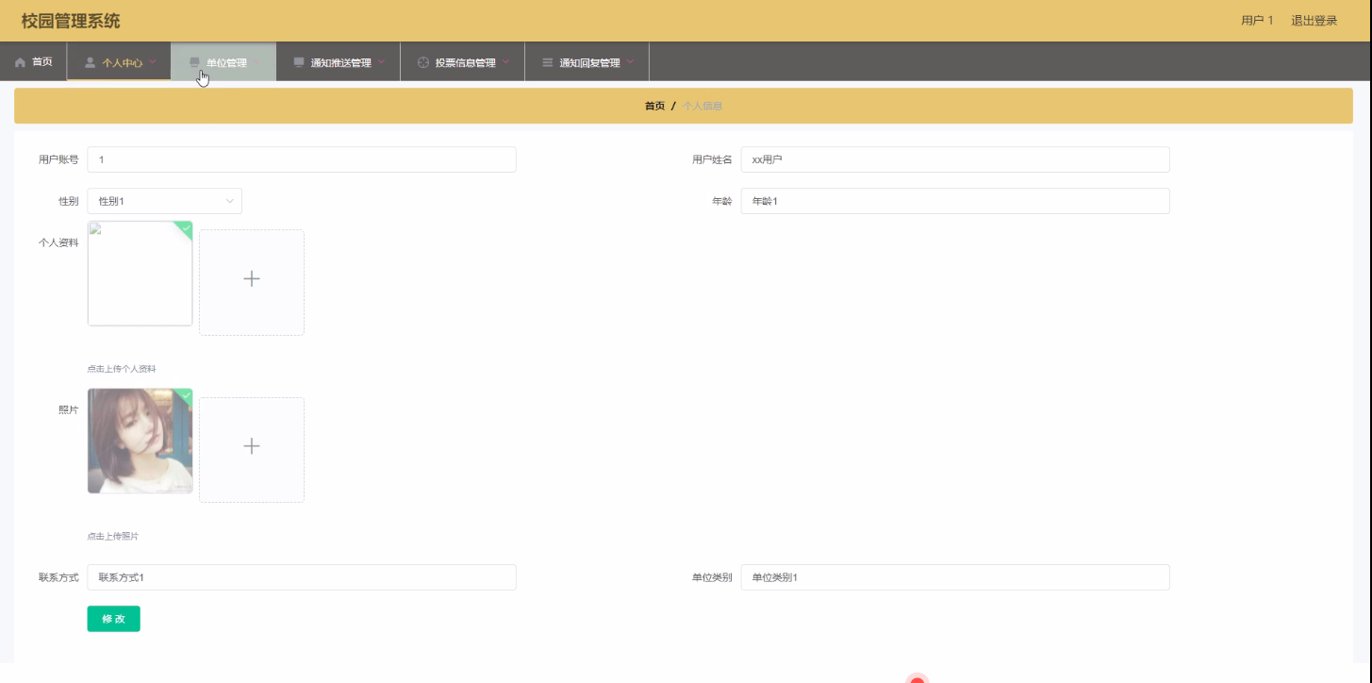Click the person icon in 个人中心 menu
This screenshot has height=683, width=1372.
pos(91,62)
